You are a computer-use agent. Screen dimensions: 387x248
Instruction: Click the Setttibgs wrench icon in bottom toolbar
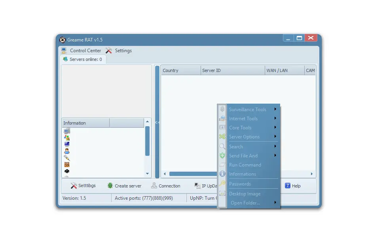pyautogui.click(x=74, y=186)
